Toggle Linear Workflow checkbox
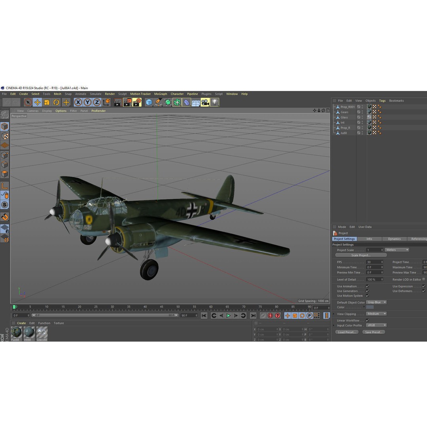This screenshot has height=427, width=427. (x=367, y=321)
